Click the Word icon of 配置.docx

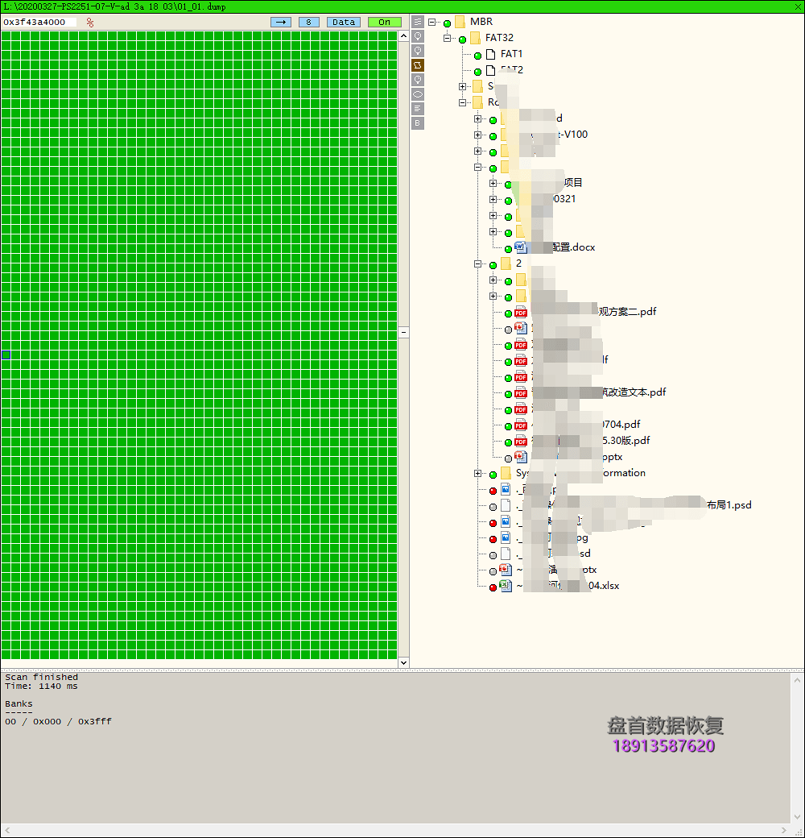point(521,247)
